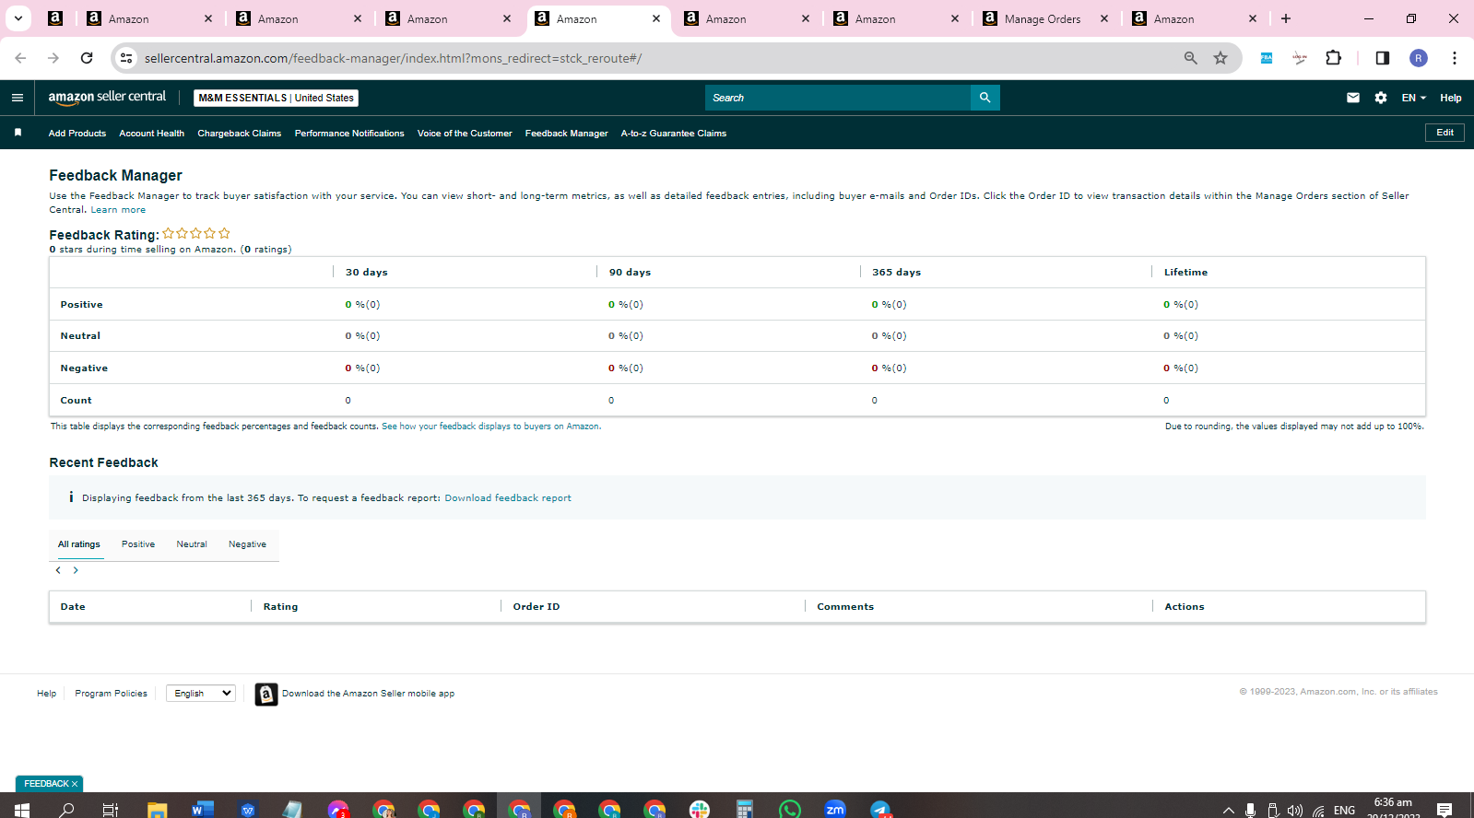Click the Edit button in navigation bar
Viewport: 1474px width, 818px height.
1445,133
